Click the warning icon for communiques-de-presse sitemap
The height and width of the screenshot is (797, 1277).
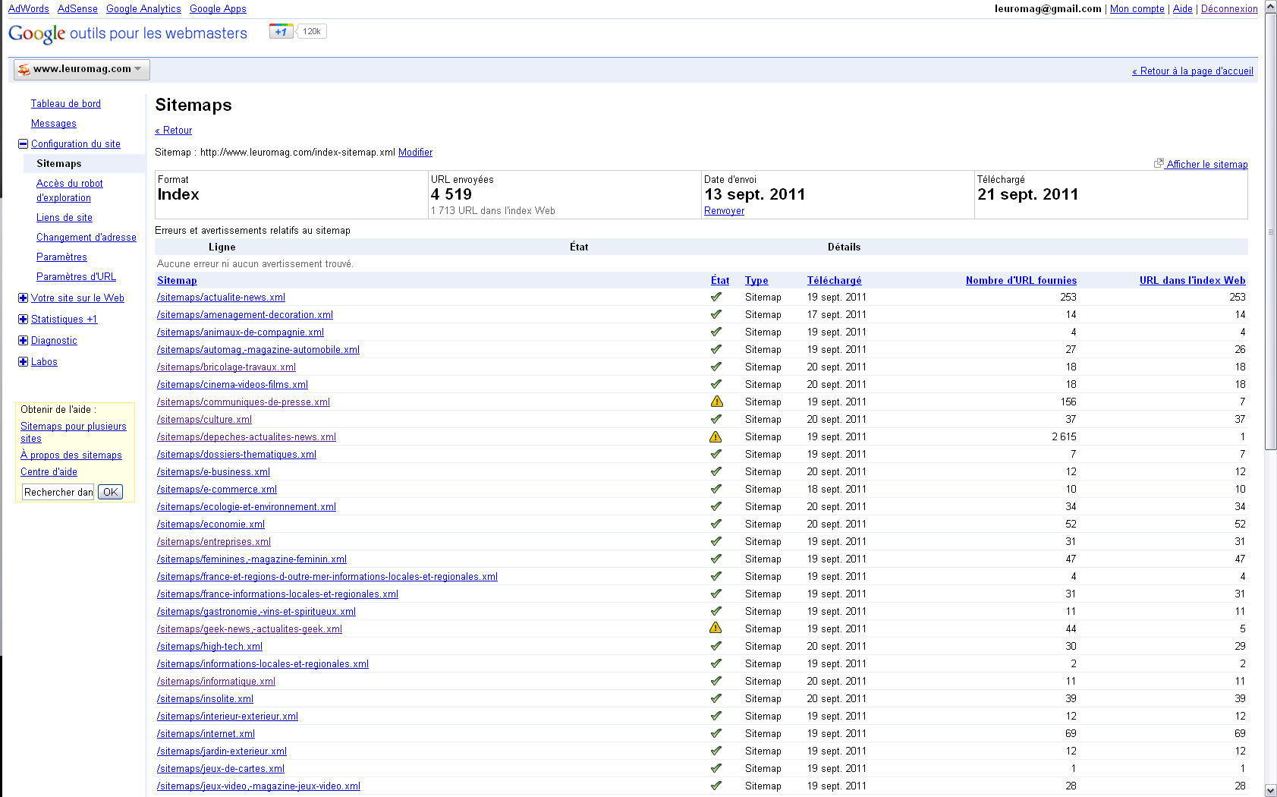[716, 402]
